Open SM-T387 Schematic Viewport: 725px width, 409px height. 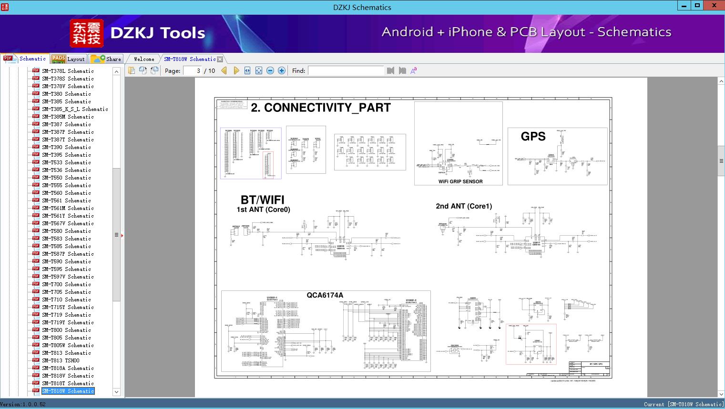point(66,124)
